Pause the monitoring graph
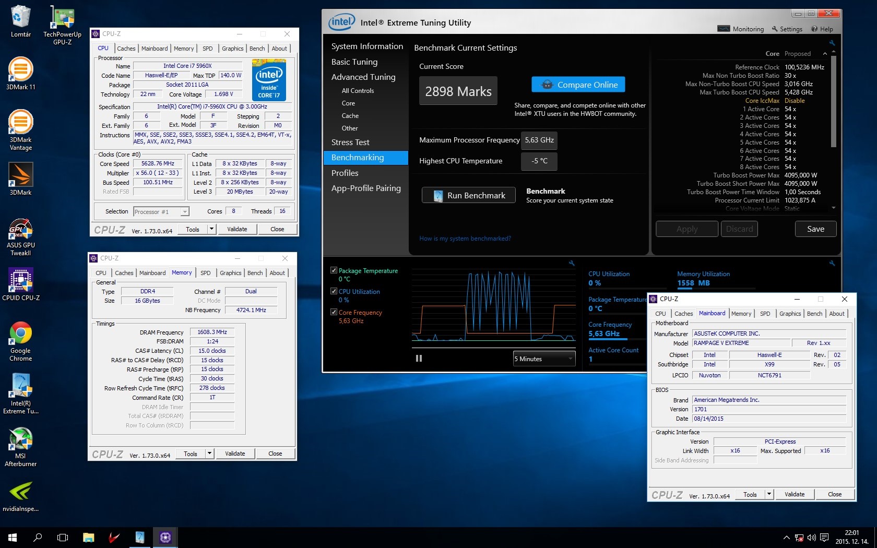This screenshot has height=548, width=877. click(x=419, y=359)
